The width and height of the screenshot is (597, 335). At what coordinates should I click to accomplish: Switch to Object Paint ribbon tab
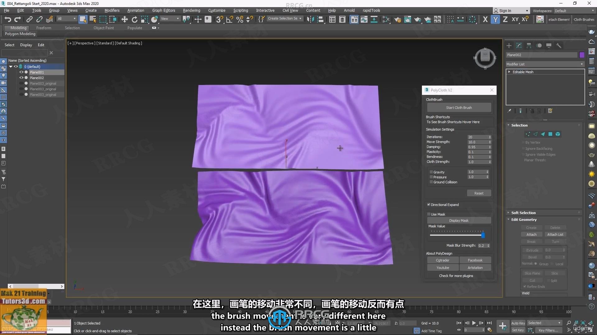tap(104, 28)
